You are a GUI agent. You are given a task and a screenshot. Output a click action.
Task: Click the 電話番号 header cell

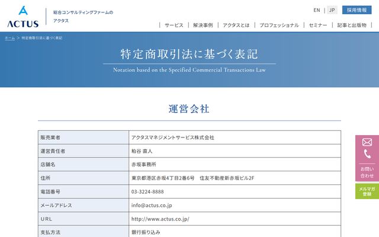pos(83,191)
